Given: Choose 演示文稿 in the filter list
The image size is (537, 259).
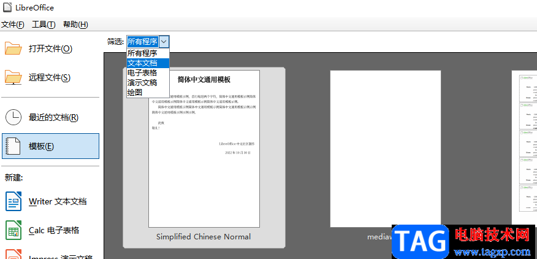Looking at the screenshot, I should coord(148,83).
